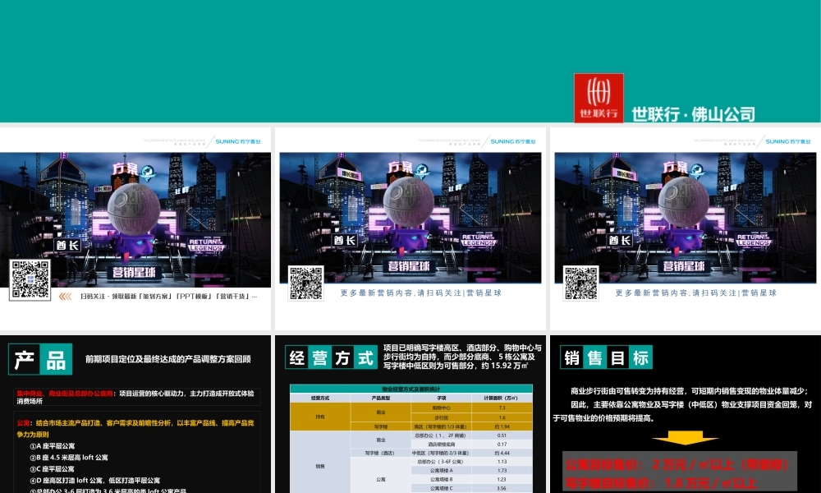
Task: Click the QR code on the right slide
Action: 580,283
